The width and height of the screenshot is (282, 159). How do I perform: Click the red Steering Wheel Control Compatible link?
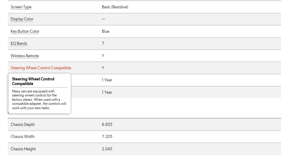click(x=41, y=68)
